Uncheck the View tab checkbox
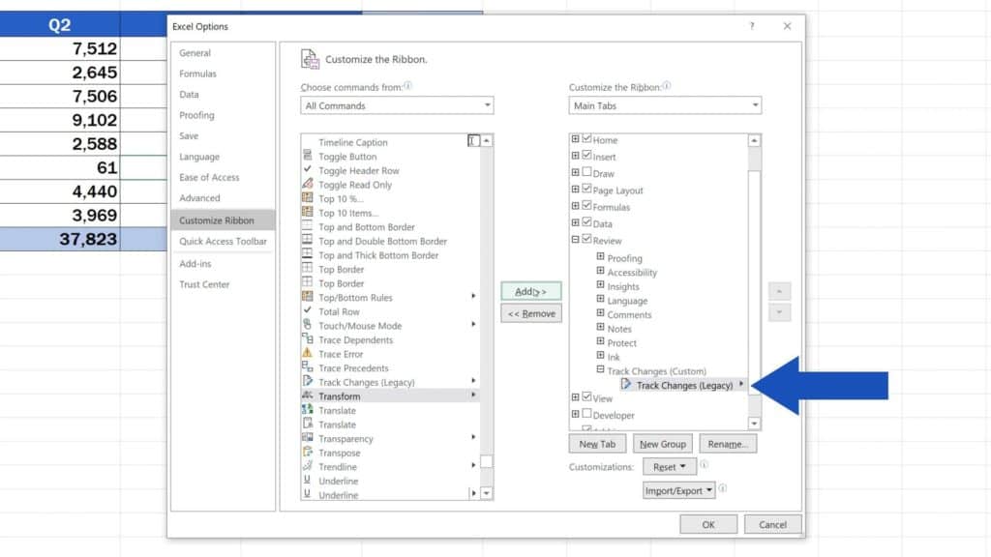The image size is (991, 557). click(x=586, y=397)
